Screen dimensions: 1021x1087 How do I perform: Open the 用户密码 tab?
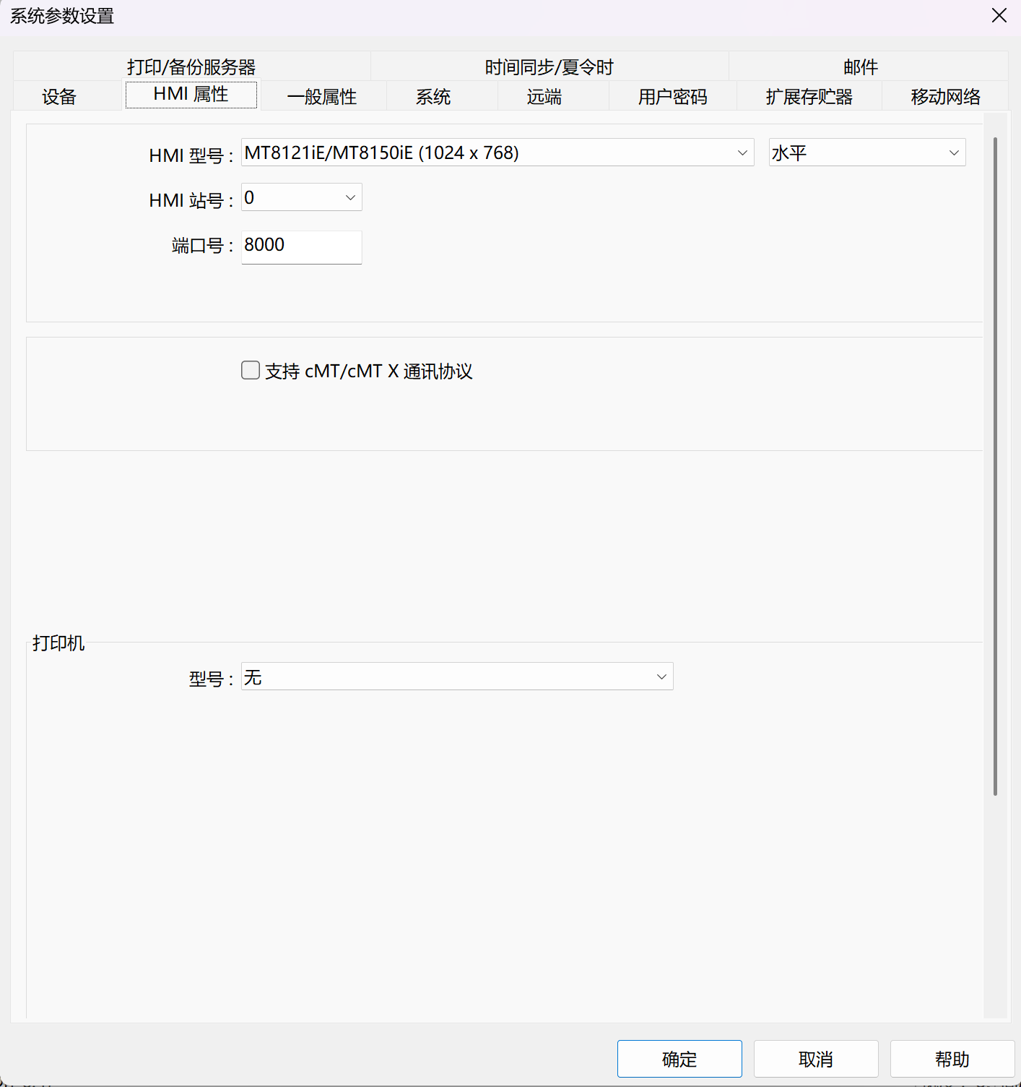coord(672,96)
